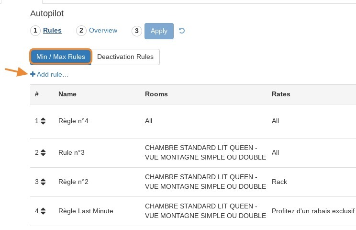Click the Rooms cell All for Règle n°4

(x=148, y=121)
